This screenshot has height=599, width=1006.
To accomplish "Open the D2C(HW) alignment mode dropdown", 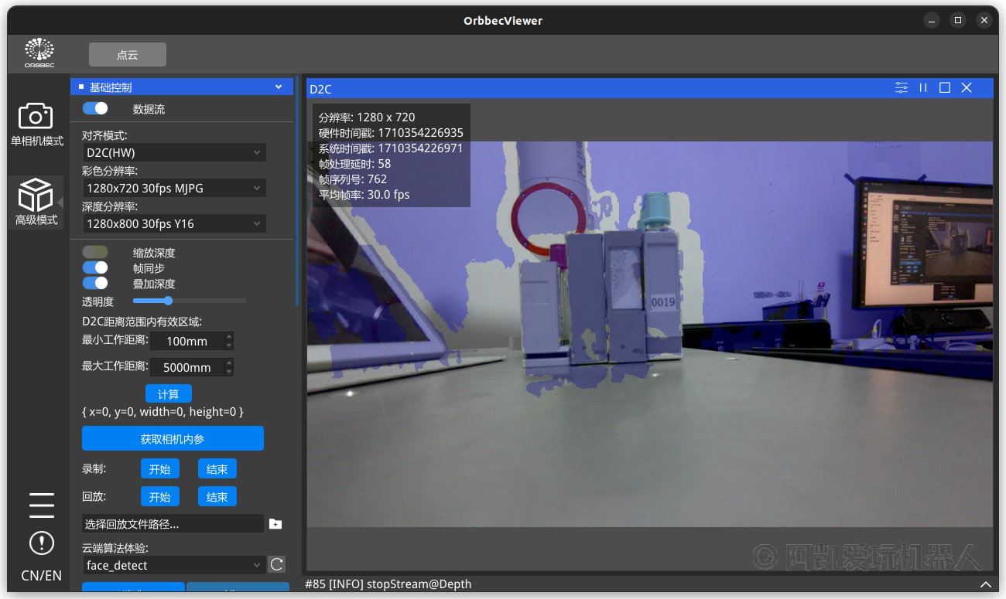I will [173, 153].
